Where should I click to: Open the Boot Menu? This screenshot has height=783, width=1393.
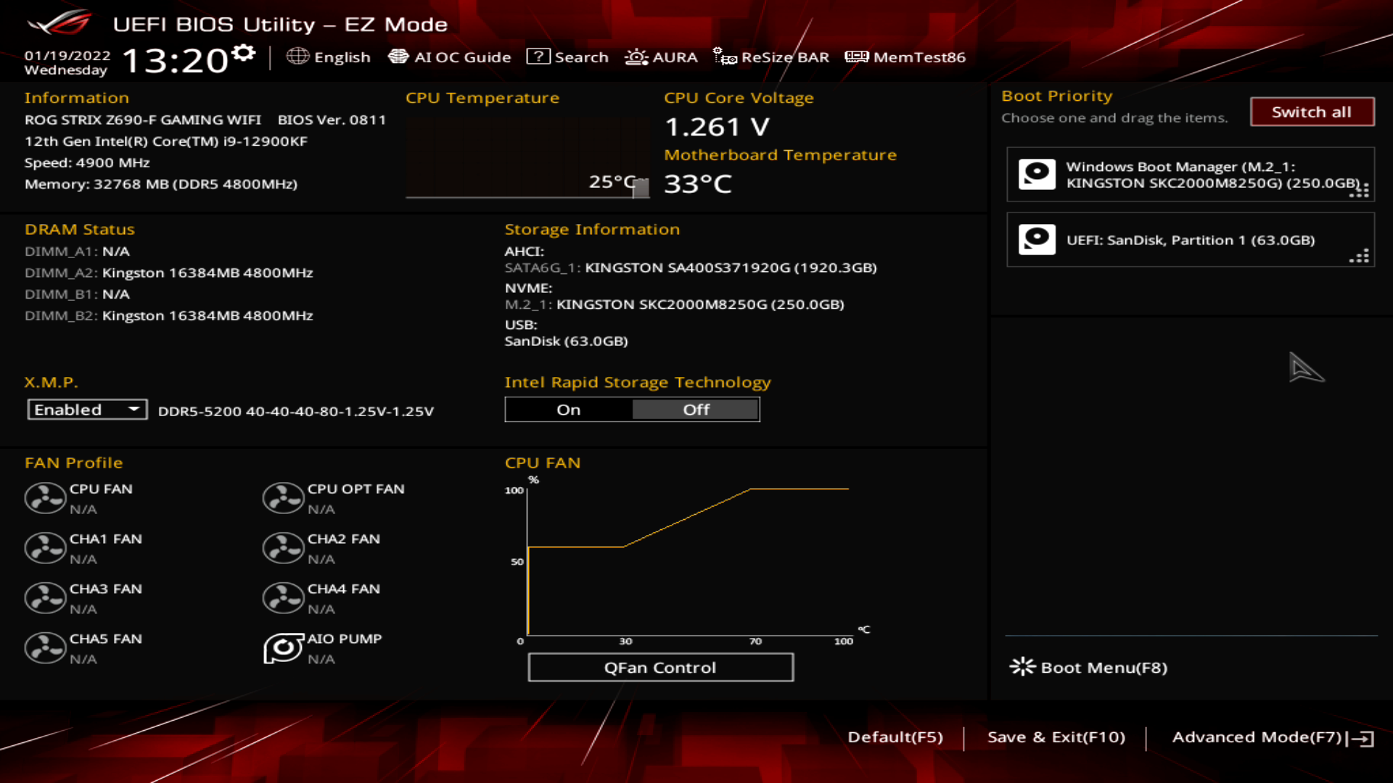tap(1090, 667)
